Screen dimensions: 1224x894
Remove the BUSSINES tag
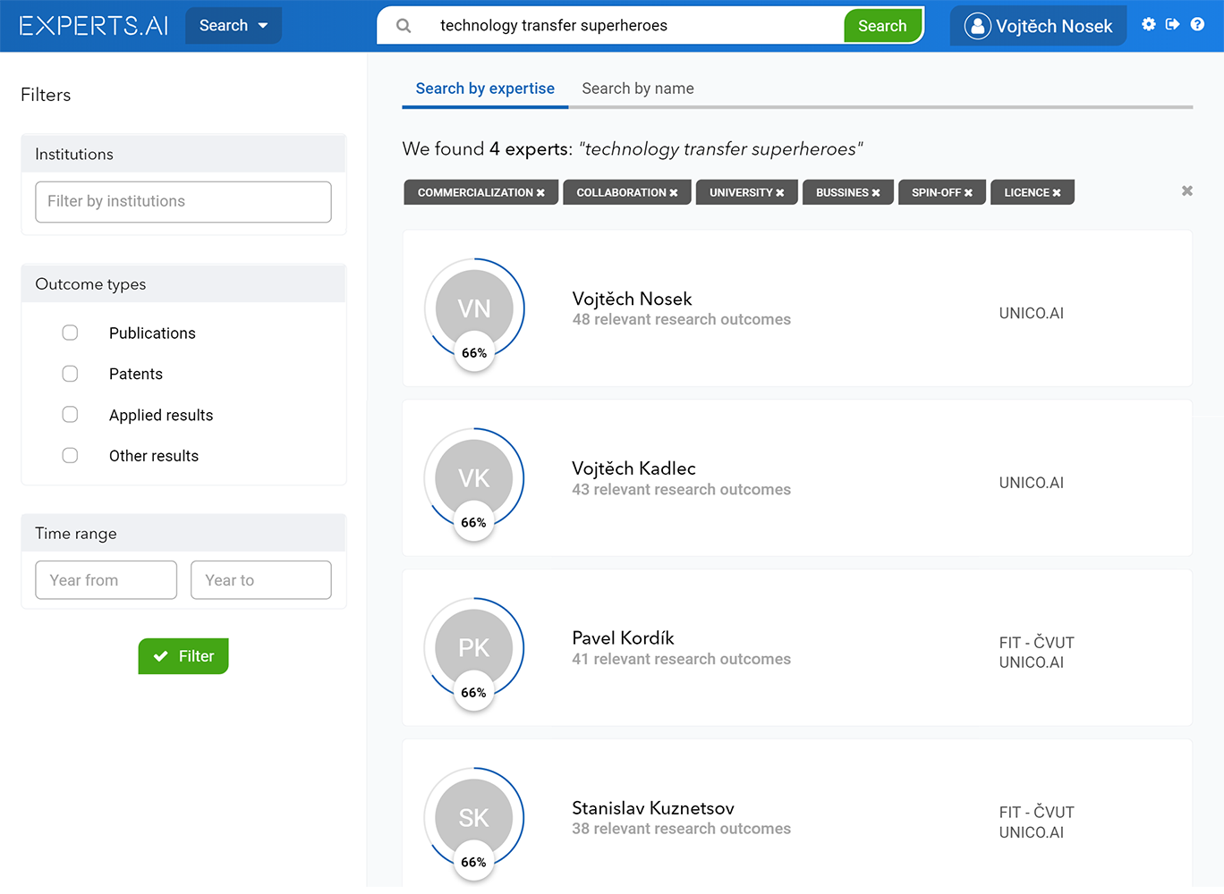[876, 193]
